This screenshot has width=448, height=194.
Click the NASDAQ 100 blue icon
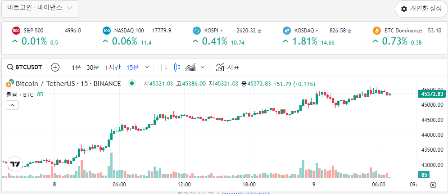point(107,31)
